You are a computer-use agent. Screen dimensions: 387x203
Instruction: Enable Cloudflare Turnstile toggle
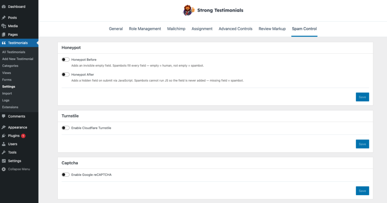65,128
